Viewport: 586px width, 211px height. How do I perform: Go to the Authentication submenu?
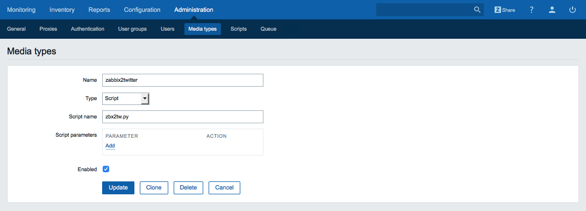click(x=88, y=29)
